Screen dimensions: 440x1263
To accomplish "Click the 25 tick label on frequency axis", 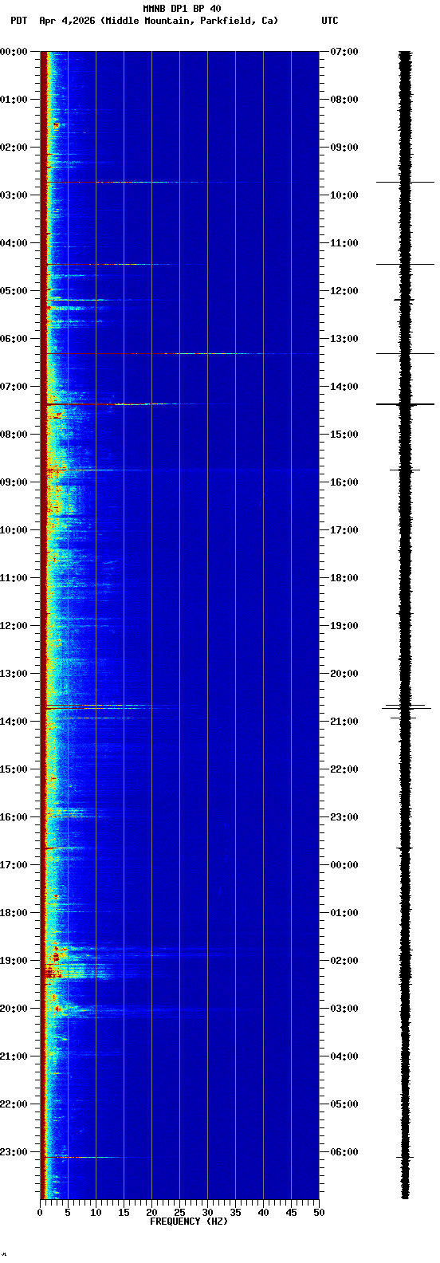I will tap(179, 1213).
